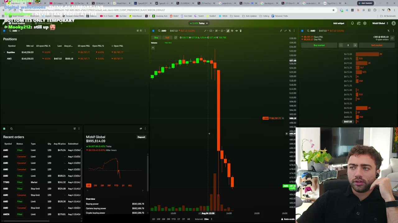This screenshot has height=223, width=398.
Task: Toggle chart drawings visibility eye icon
Action: 237,31
